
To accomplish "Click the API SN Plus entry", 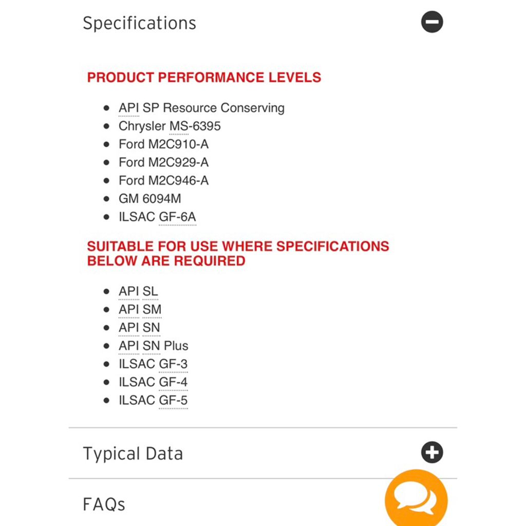I will click(x=154, y=346).
